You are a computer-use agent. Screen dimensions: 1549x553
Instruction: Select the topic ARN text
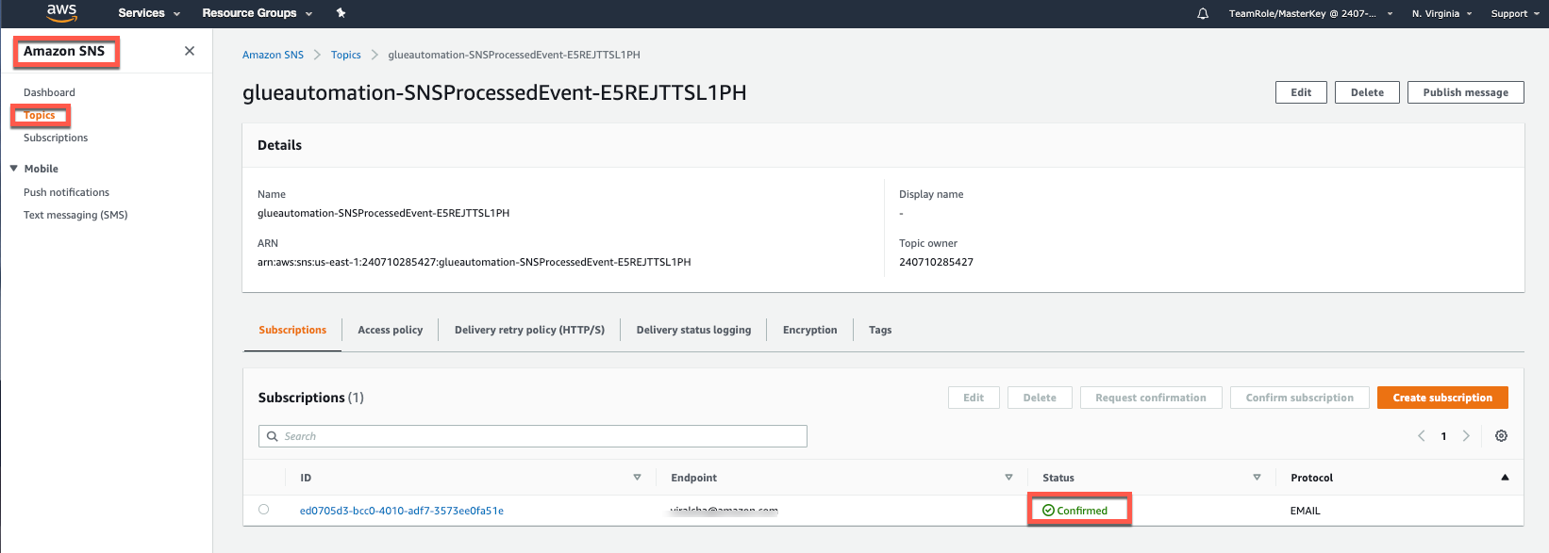coord(475,262)
